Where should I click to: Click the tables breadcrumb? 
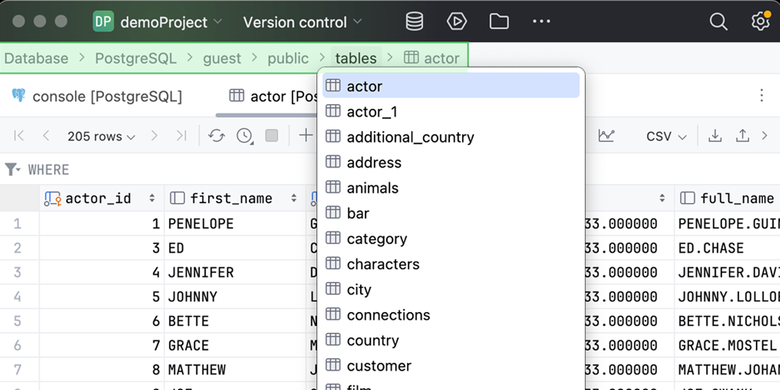pyautogui.click(x=356, y=58)
